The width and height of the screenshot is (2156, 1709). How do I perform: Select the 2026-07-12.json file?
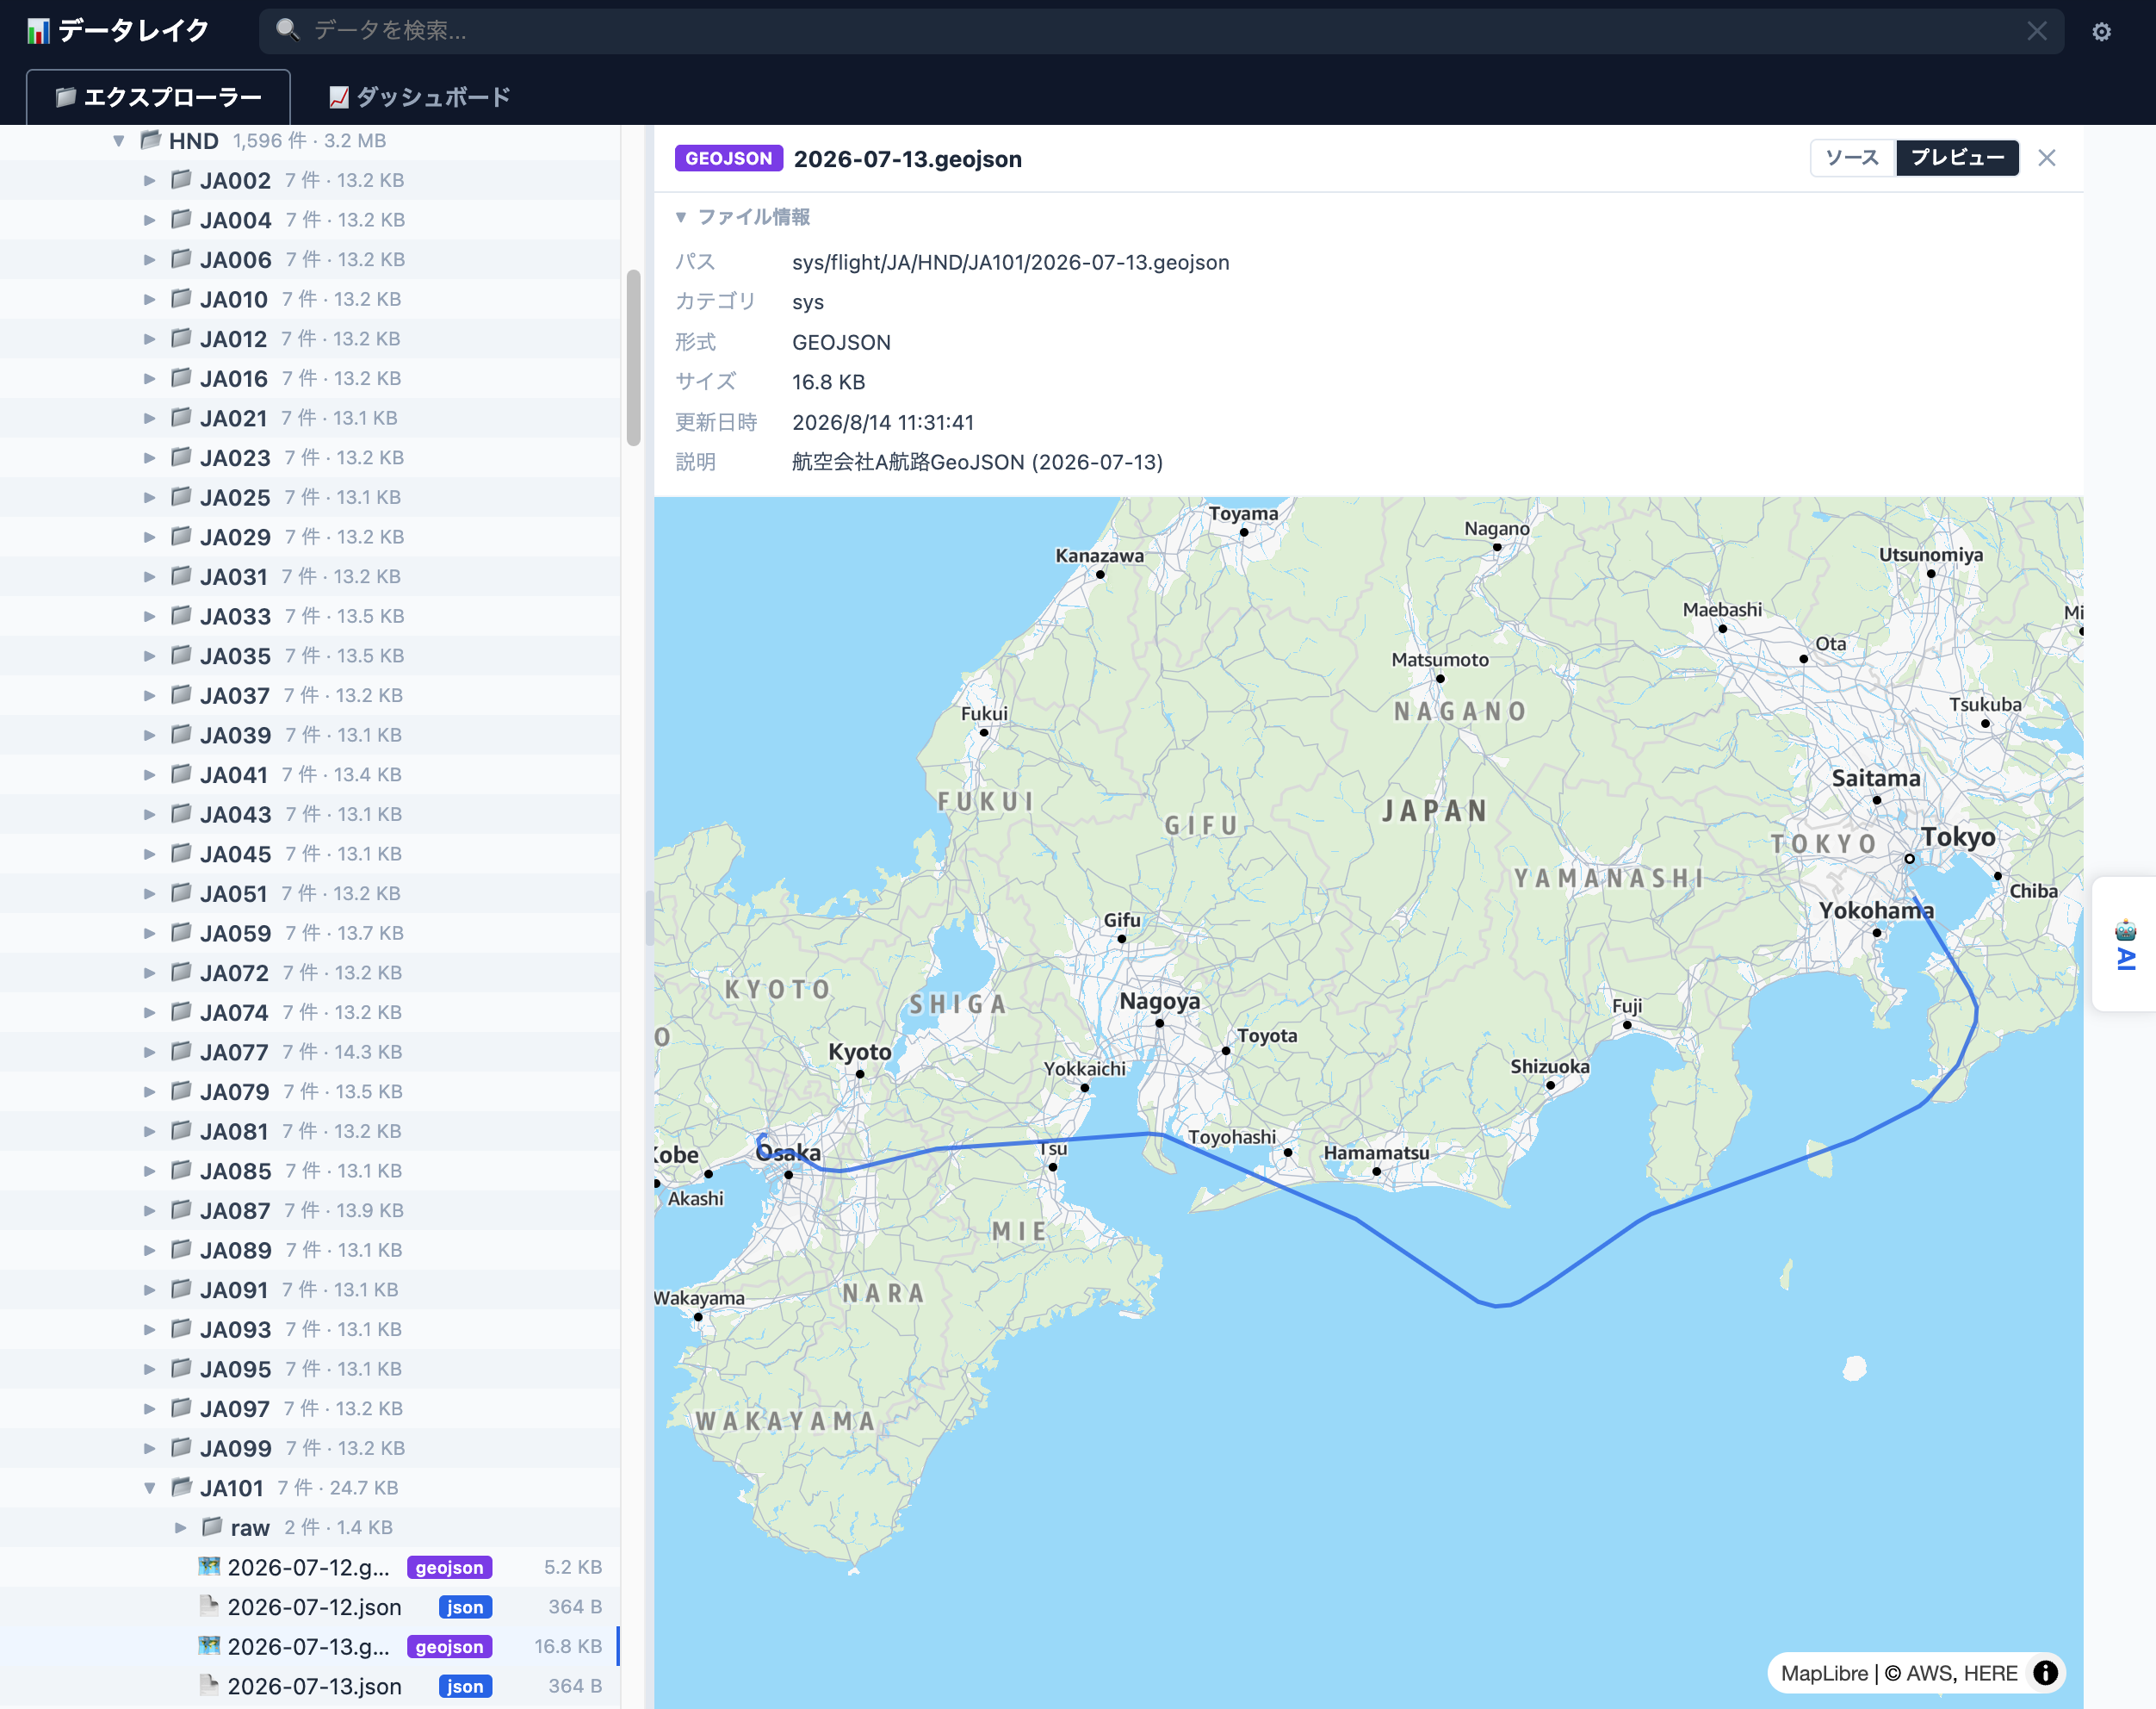tap(310, 1607)
